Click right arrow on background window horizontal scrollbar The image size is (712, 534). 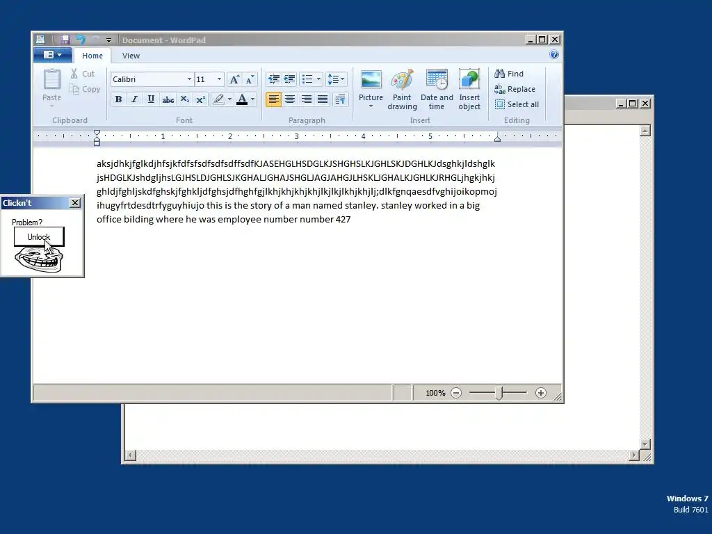(634, 455)
